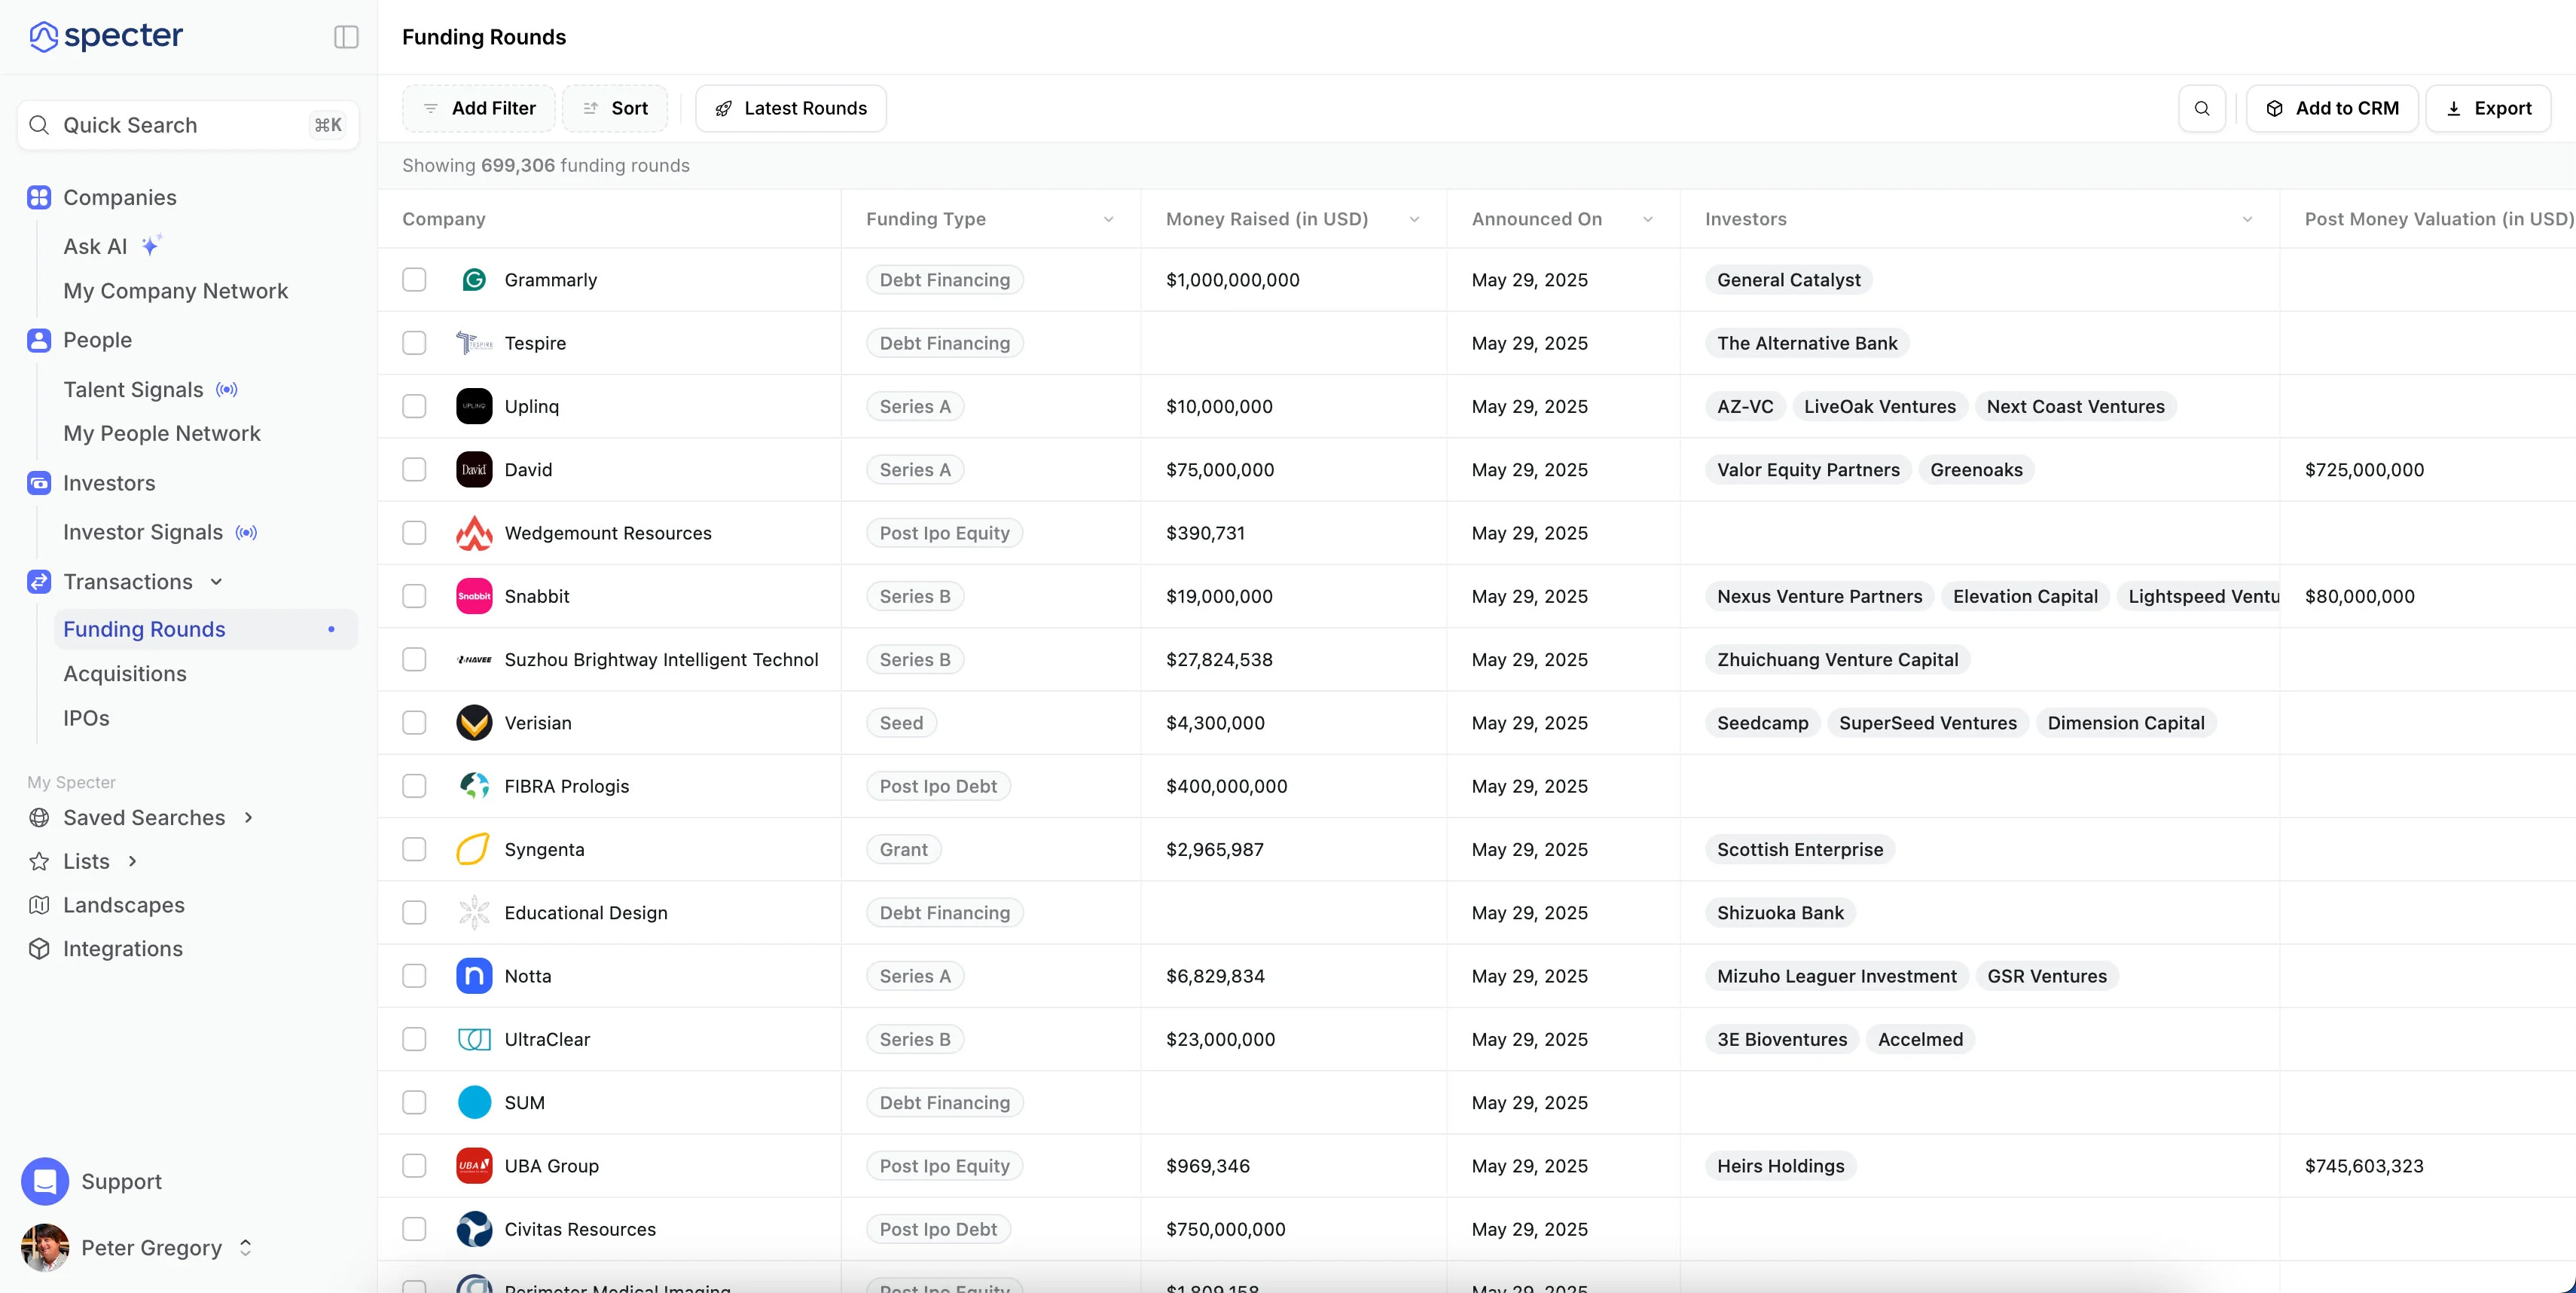Screen dimensions: 2576x1293
Task: Click the Integrations cube icon
Action: (x=39, y=949)
